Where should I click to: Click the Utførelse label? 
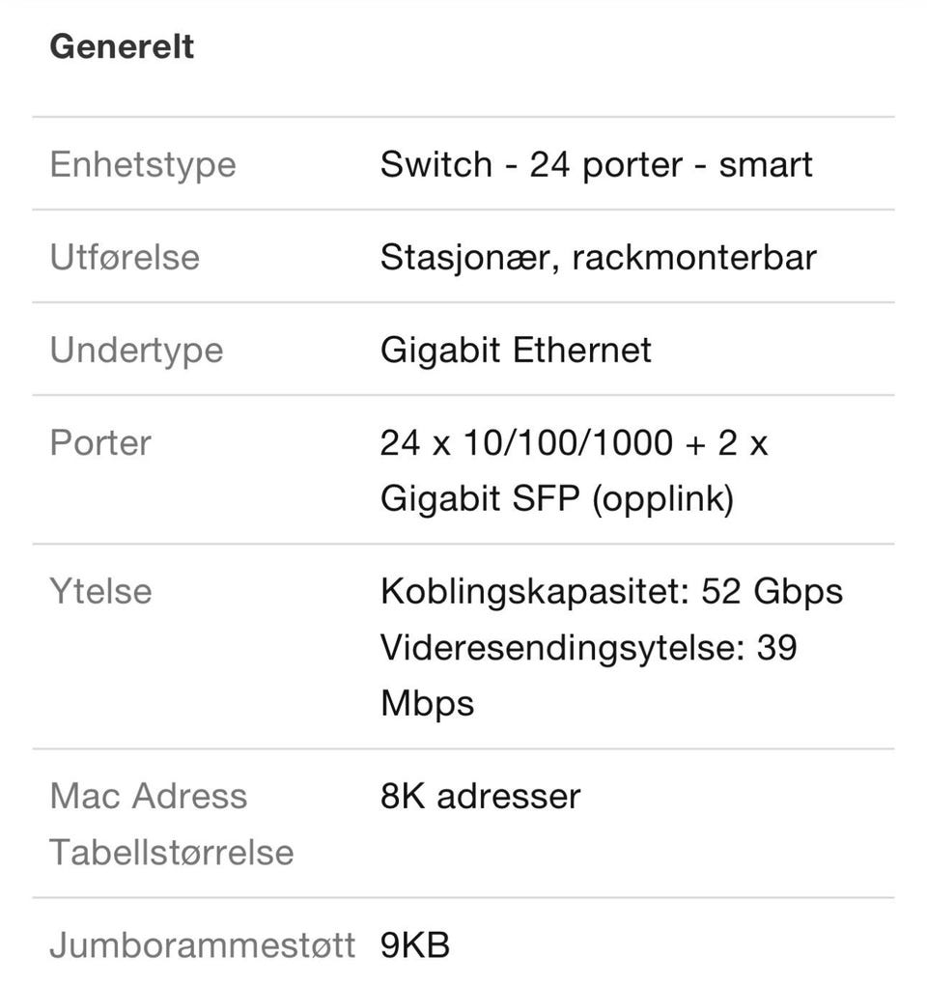tap(125, 258)
